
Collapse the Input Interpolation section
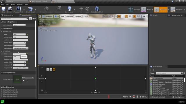coord(2,22)
